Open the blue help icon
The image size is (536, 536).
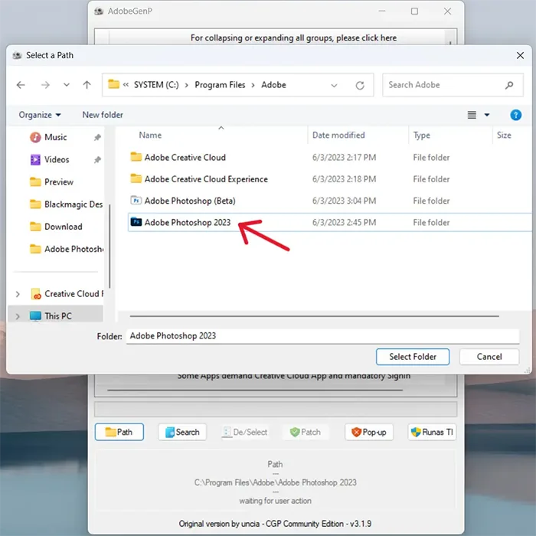click(515, 115)
